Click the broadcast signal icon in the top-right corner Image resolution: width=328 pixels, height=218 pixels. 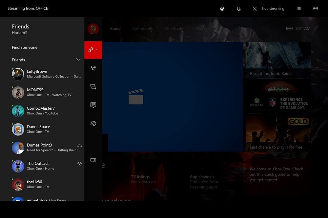(316, 9)
